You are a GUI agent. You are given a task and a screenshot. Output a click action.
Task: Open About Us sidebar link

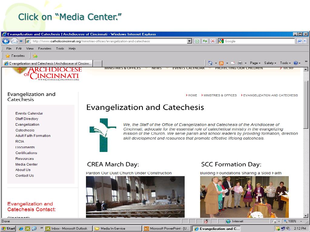[23, 170]
